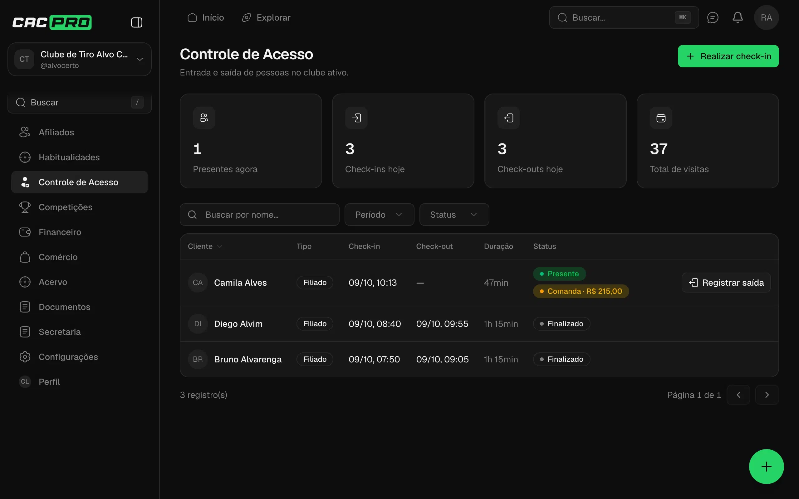Select Controle de Acesso in the sidebar

(x=80, y=182)
